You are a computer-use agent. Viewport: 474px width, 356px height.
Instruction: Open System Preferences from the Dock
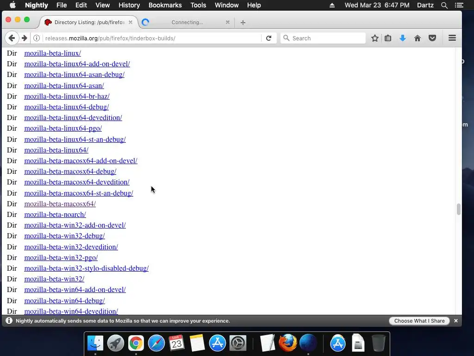(237, 343)
